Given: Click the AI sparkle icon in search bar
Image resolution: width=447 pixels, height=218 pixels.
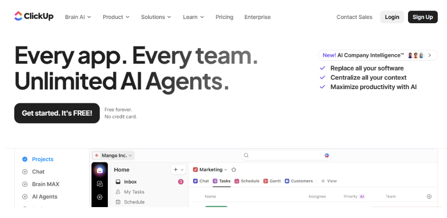Looking at the screenshot, I should coord(327,155).
